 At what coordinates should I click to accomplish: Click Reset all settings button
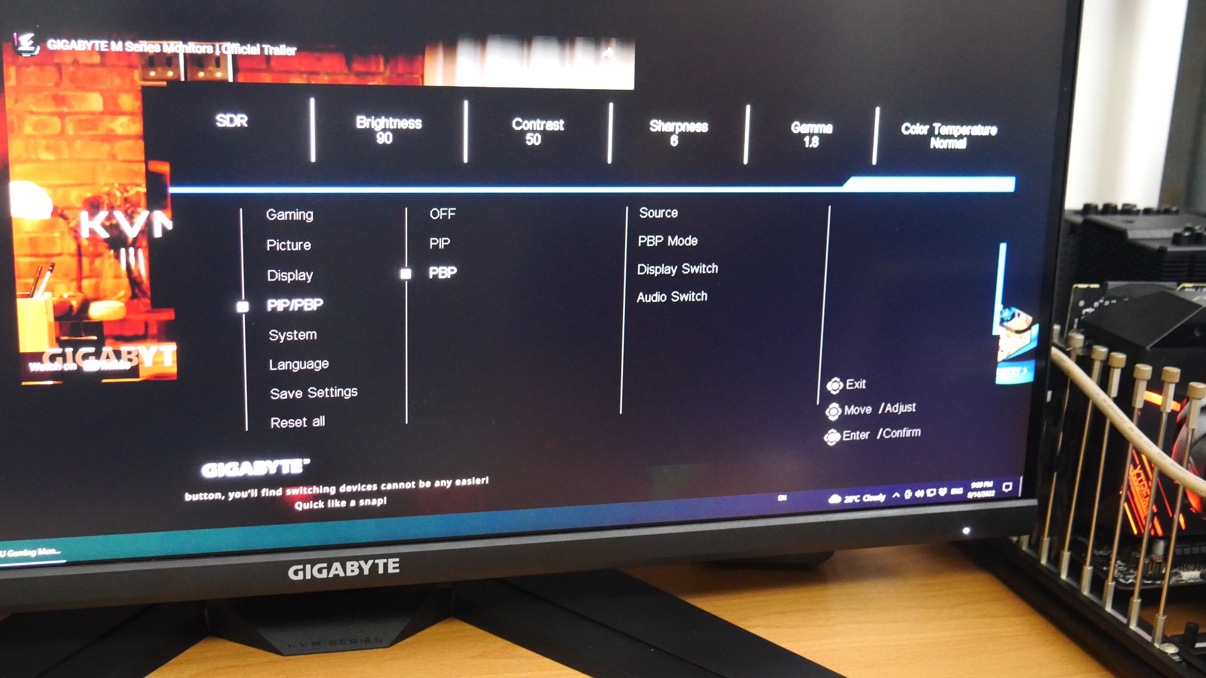pyautogui.click(x=296, y=421)
